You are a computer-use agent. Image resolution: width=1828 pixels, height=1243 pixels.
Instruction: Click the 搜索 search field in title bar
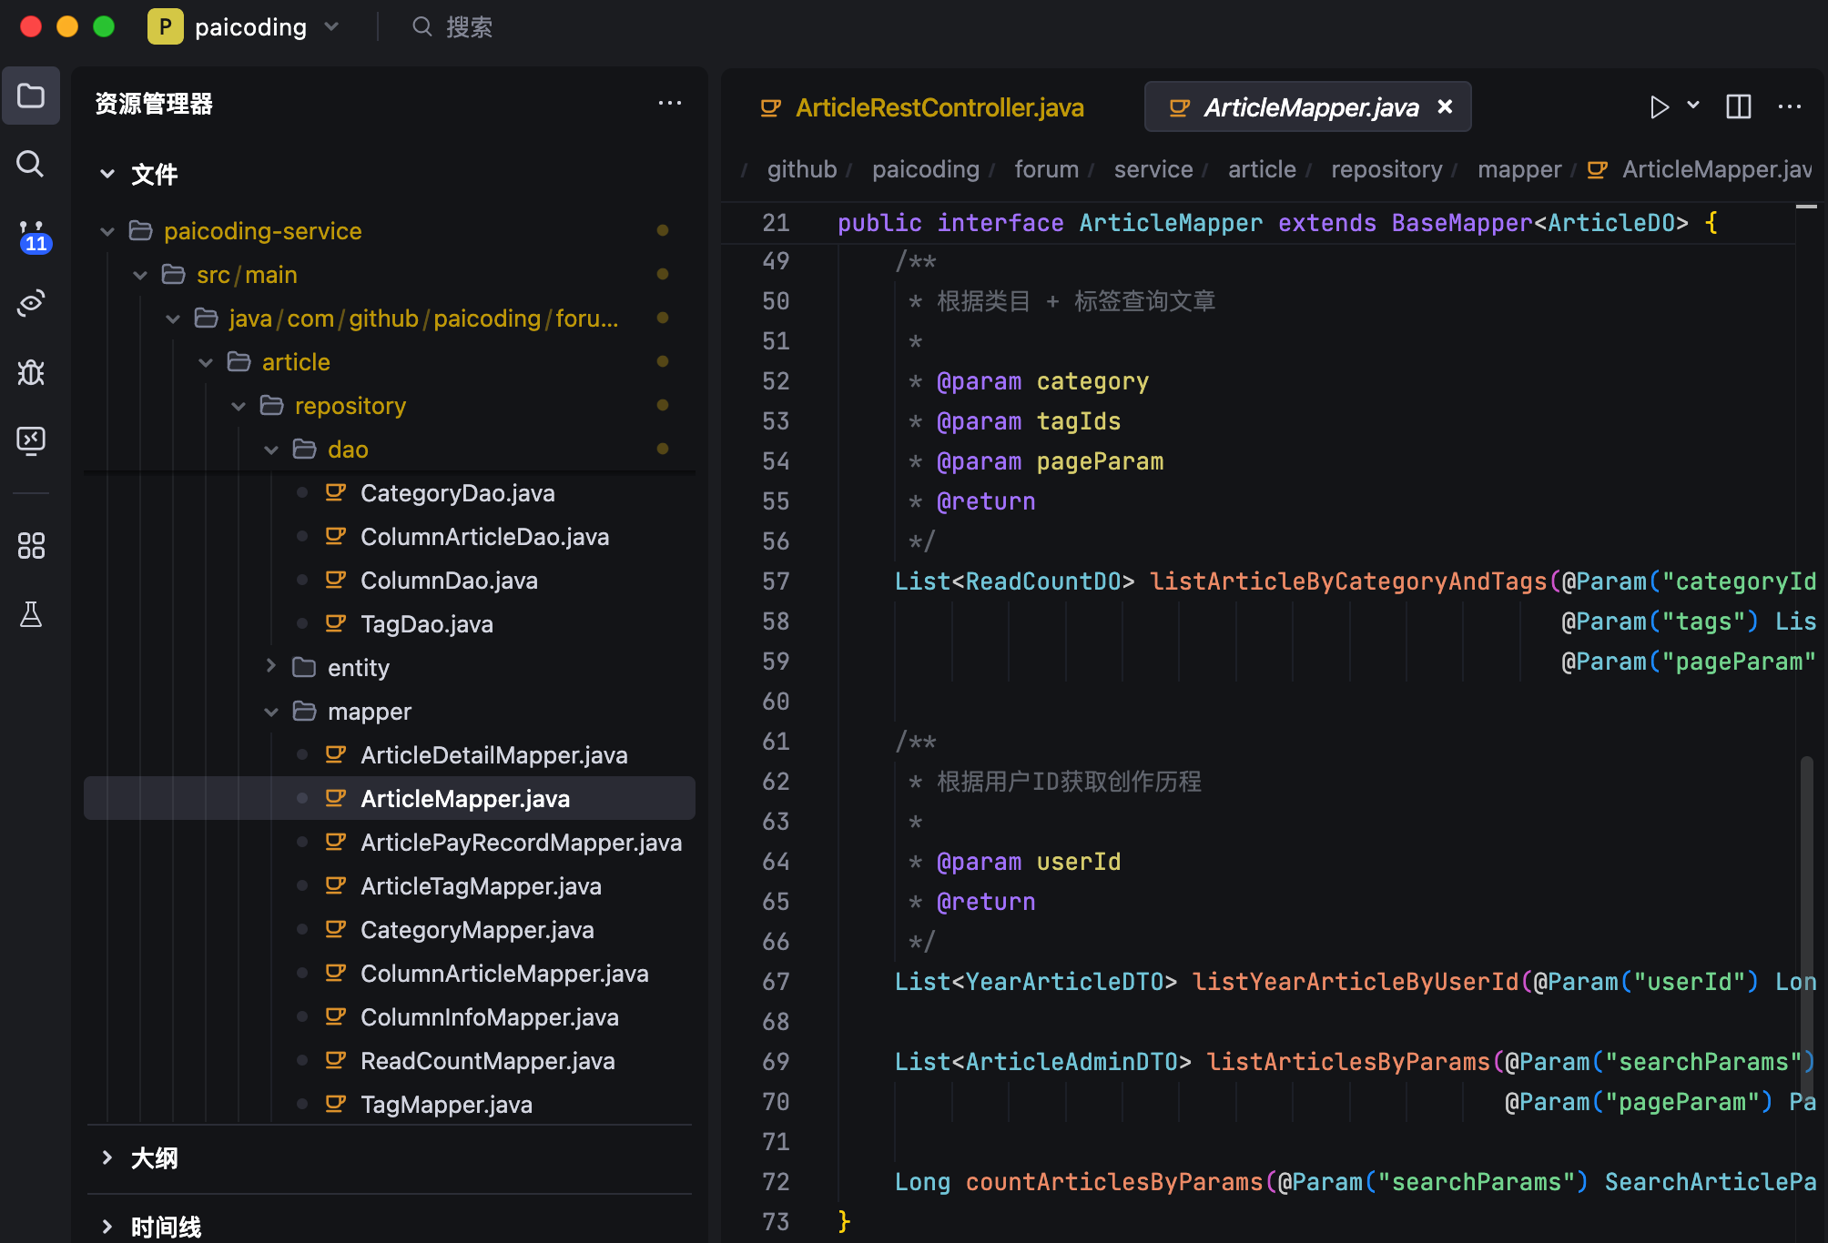(468, 27)
